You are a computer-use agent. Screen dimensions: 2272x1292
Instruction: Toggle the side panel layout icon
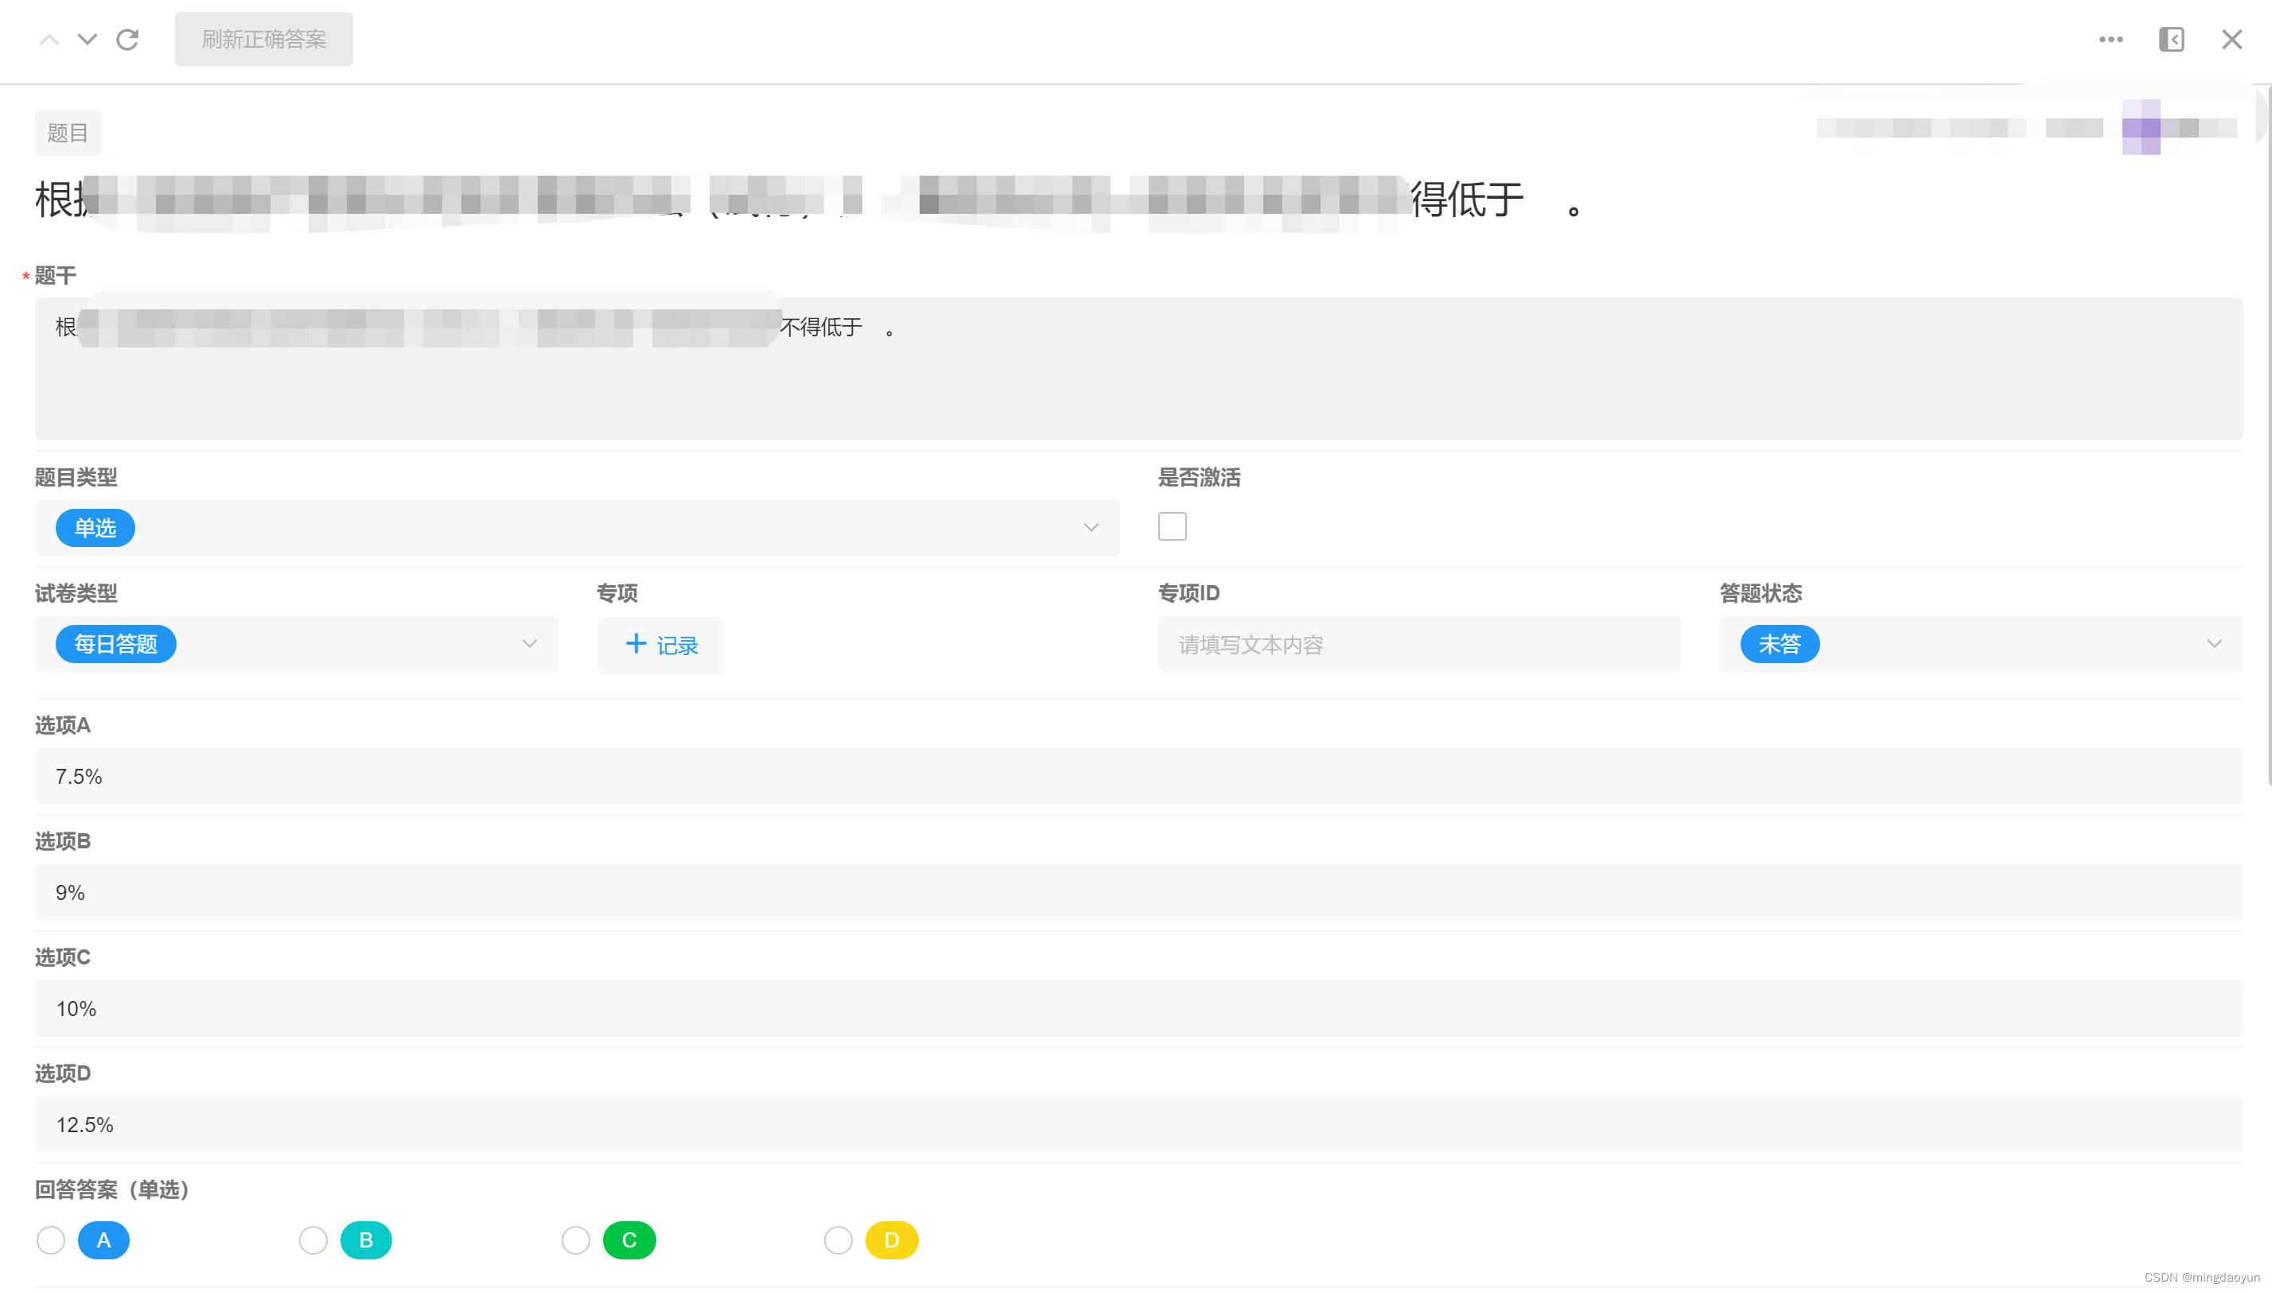tap(2171, 39)
